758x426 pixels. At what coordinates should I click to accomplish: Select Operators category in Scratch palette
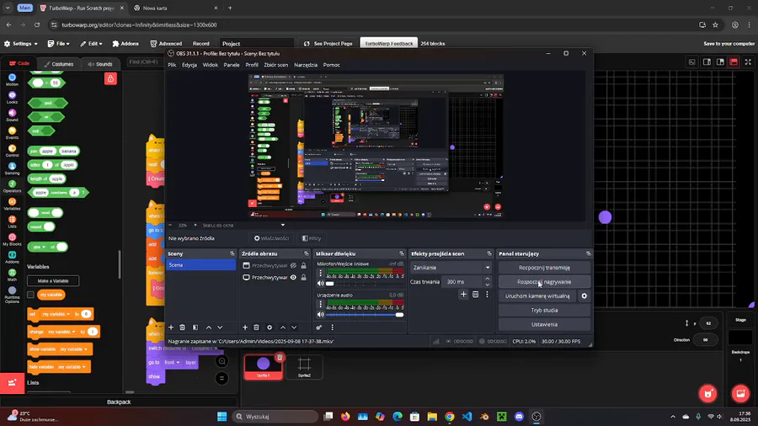pos(12,186)
